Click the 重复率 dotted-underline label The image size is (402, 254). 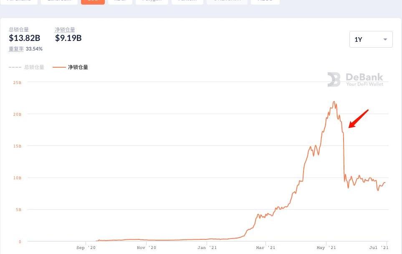[16, 49]
